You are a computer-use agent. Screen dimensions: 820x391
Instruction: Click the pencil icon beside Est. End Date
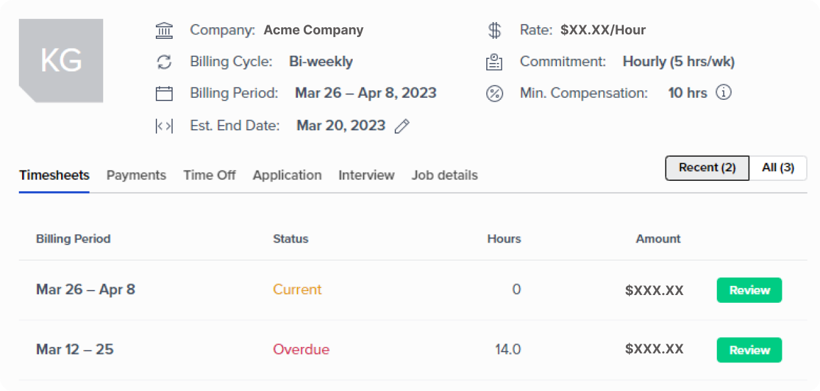(403, 126)
